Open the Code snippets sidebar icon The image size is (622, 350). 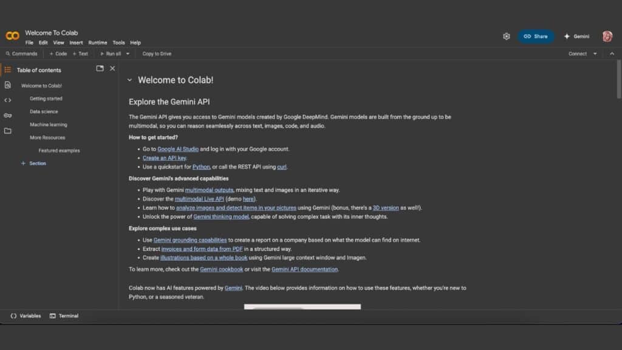click(x=7, y=100)
